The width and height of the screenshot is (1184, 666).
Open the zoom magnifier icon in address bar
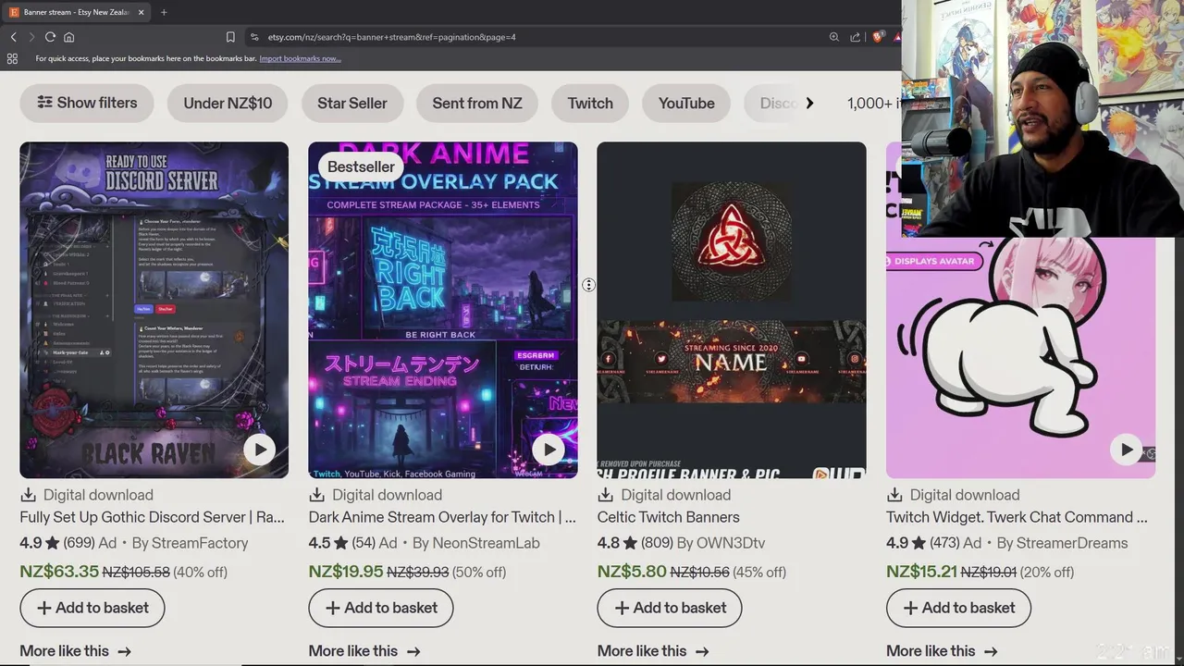click(833, 37)
